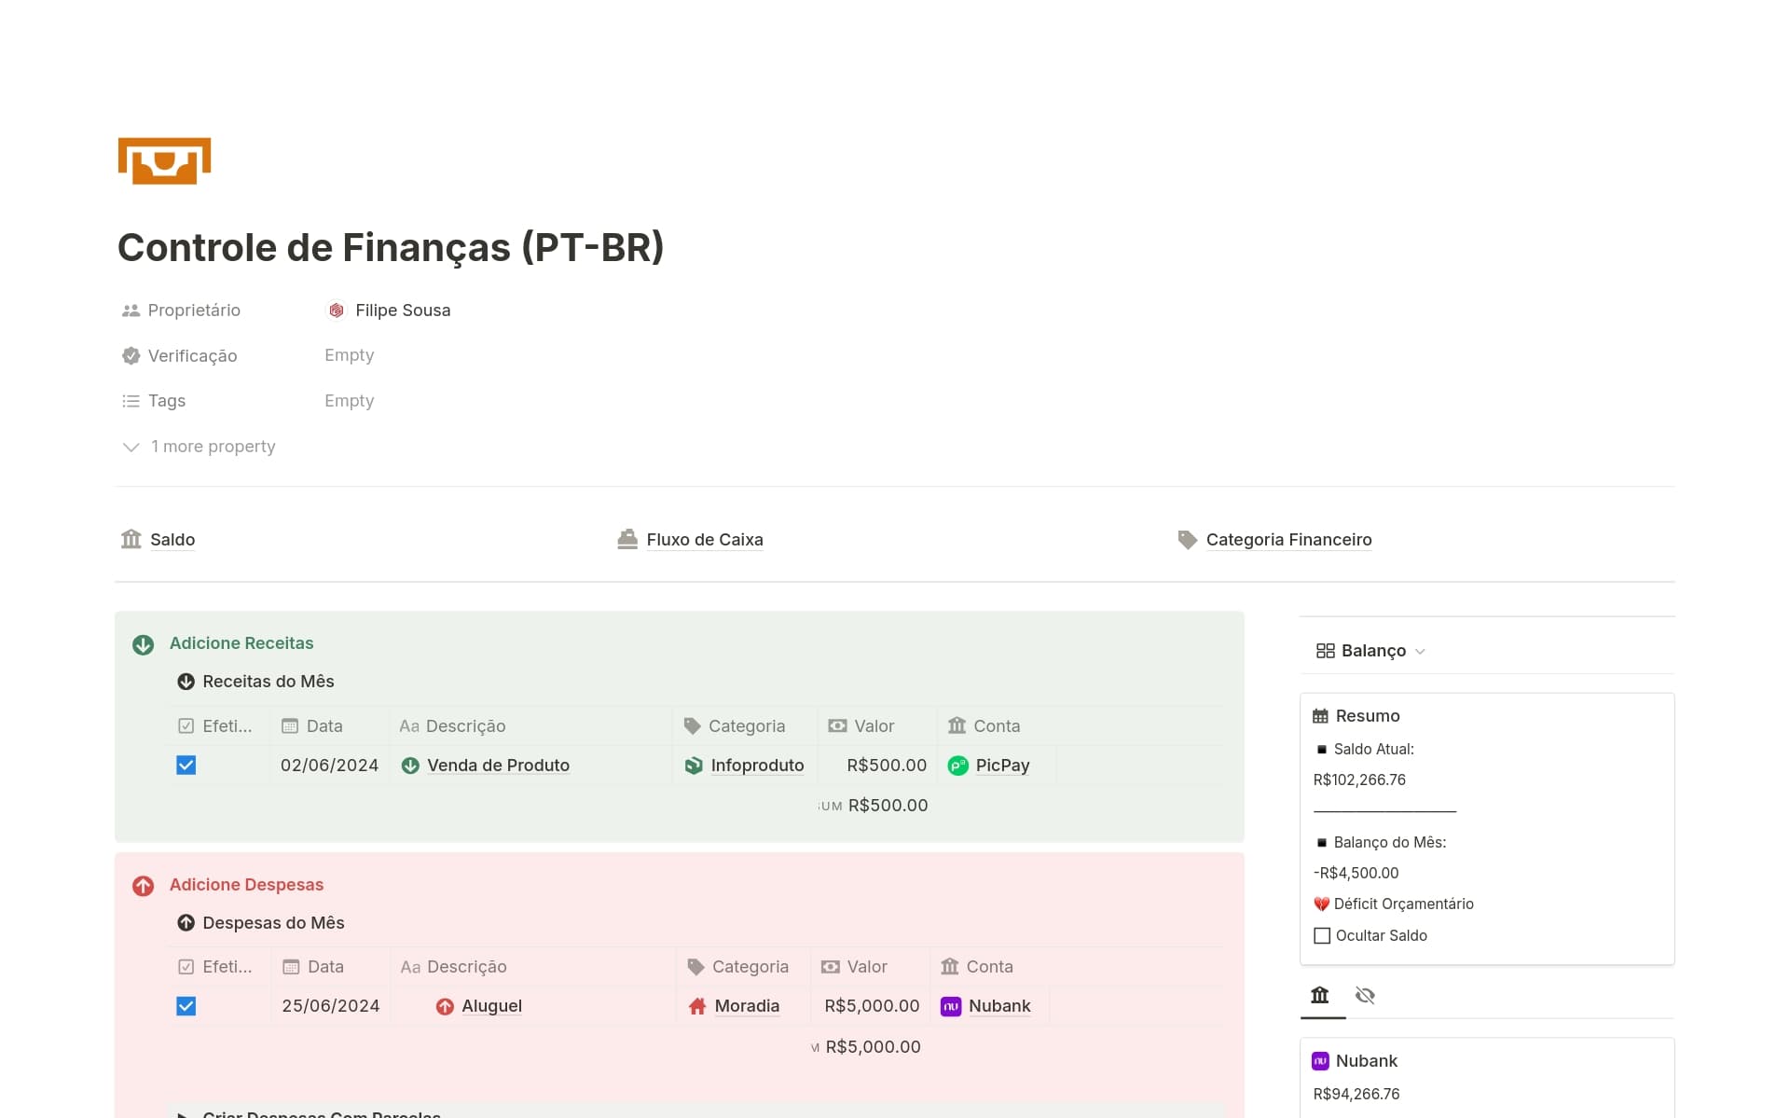Select the bank icon next to Saldo link
This screenshot has height=1118, width=1790.
coord(131,539)
